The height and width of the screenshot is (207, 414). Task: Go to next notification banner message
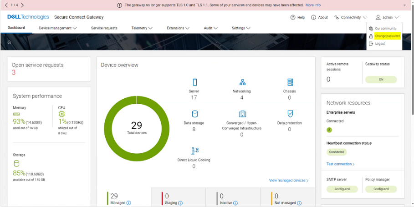(x=22, y=5)
